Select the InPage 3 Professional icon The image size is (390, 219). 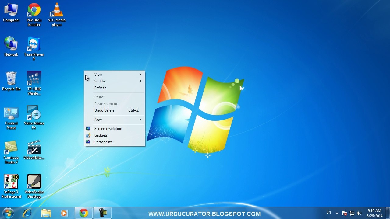11,186
